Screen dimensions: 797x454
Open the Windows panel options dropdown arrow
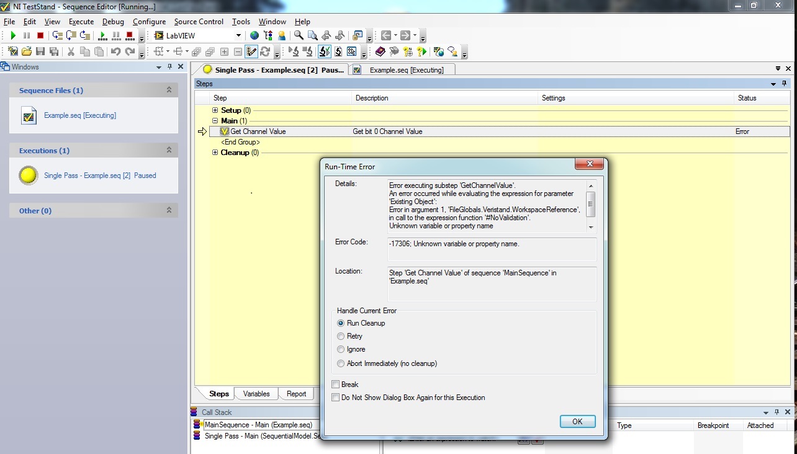[x=159, y=67]
